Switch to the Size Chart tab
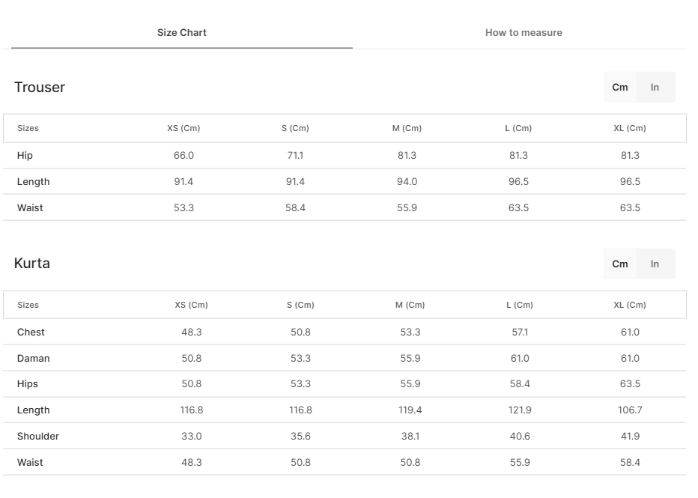Image resolution: width=698 pixels, height=498 pixels. coord(182,33)
